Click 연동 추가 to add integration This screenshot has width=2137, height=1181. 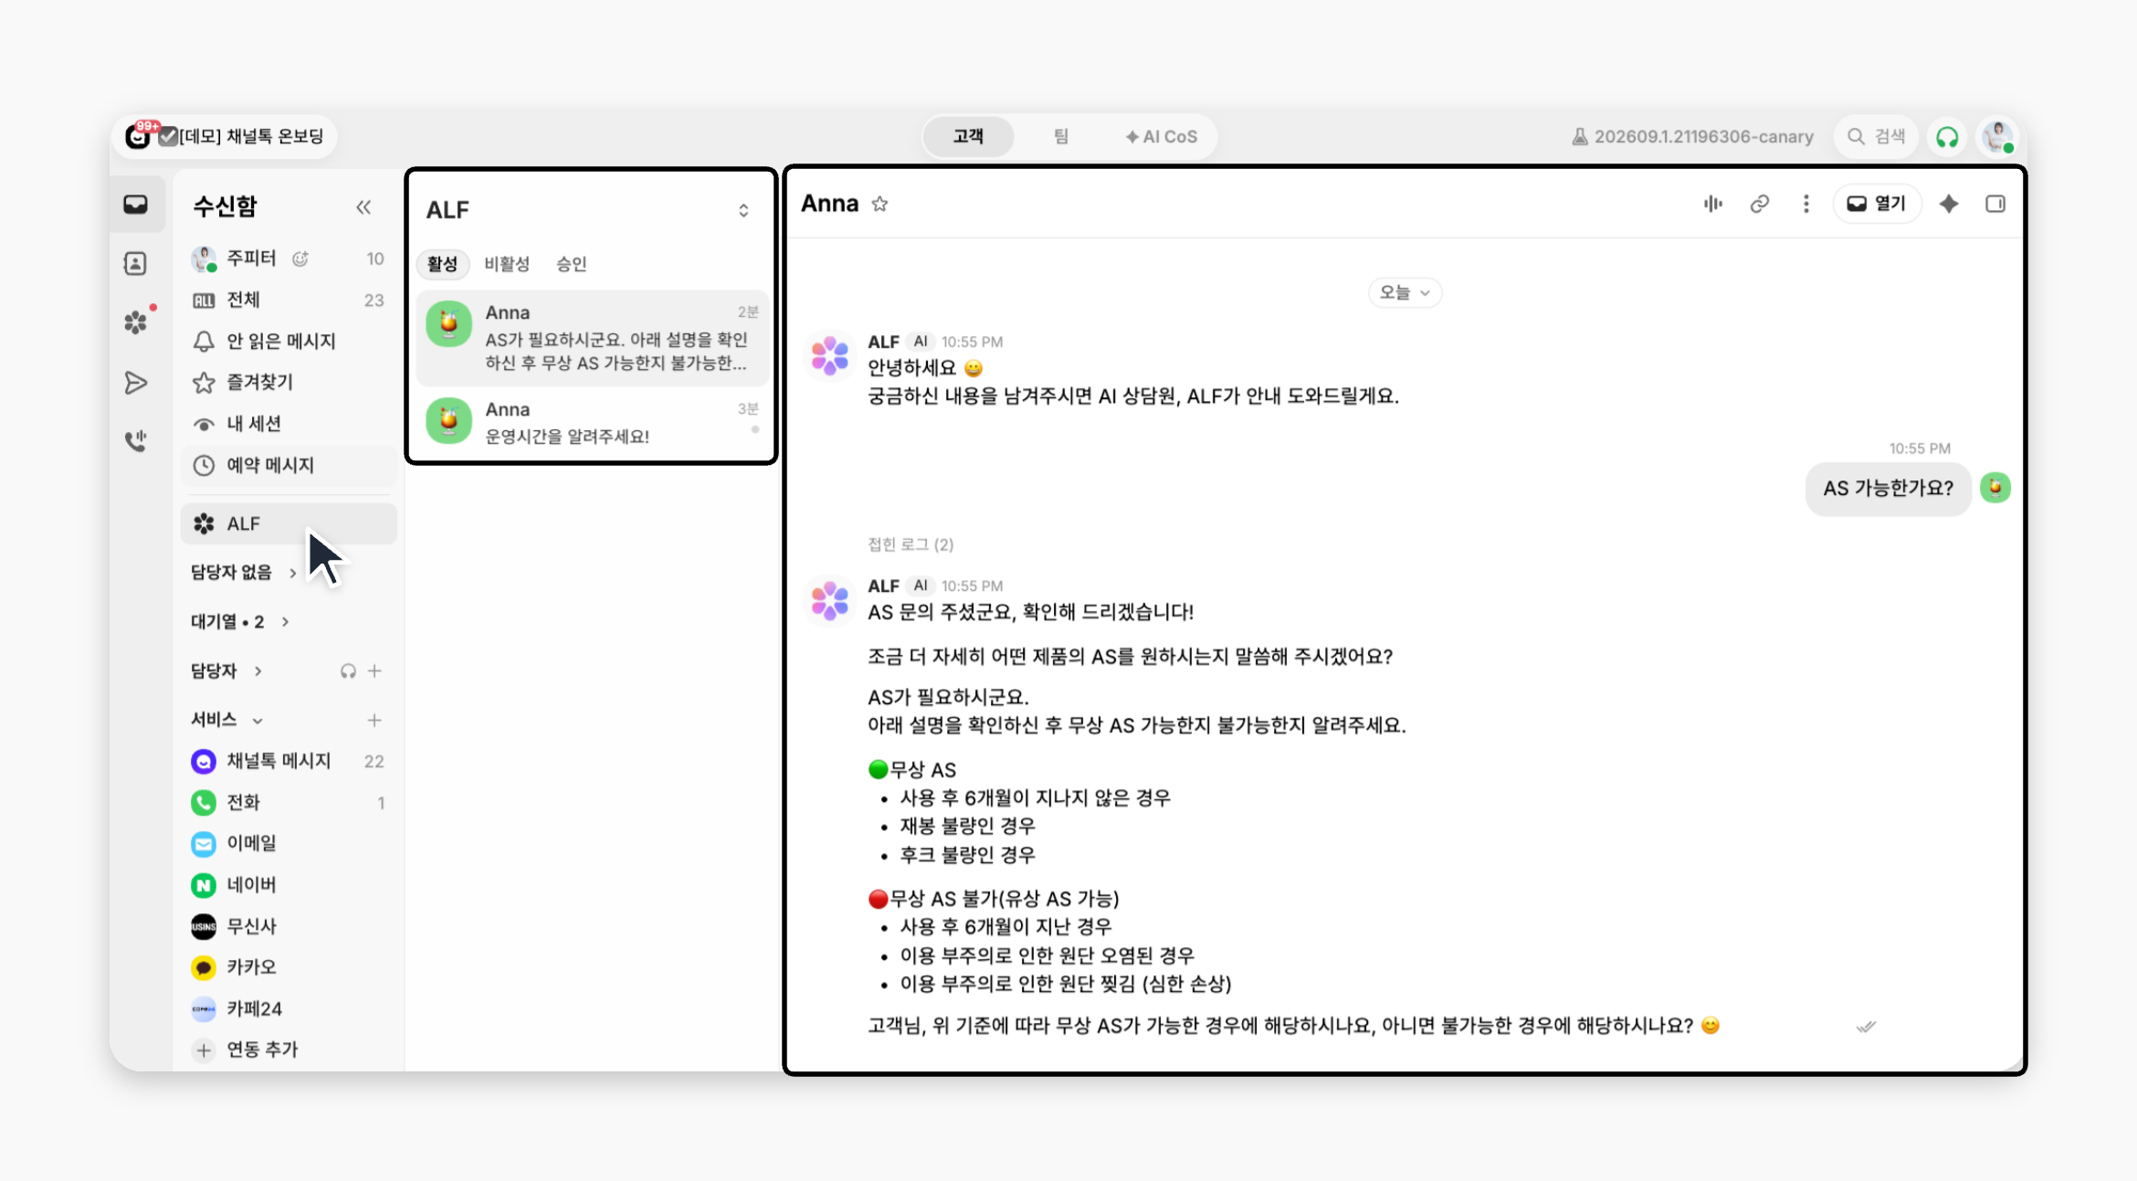(247, 1049)
